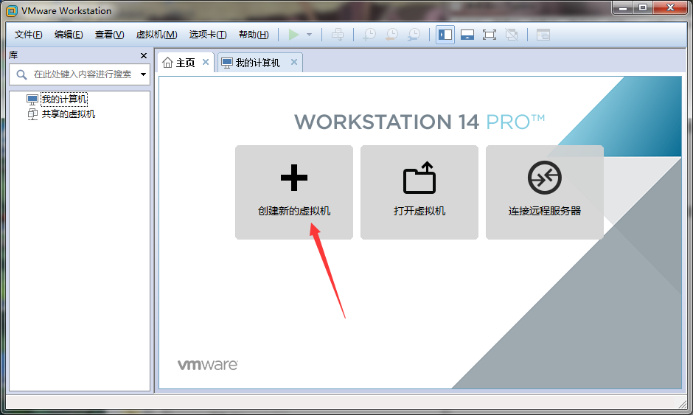This screenshot has width=693, height=415.
Task: Open the 文件(F) menu
Action: click(x=28, y=35)
